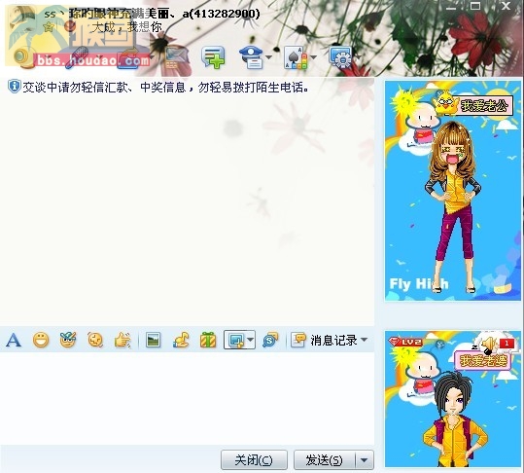This screenshot has height=473, width=524.
Task: Click the red '1' notification flag
Action: (x=507, y=343)
